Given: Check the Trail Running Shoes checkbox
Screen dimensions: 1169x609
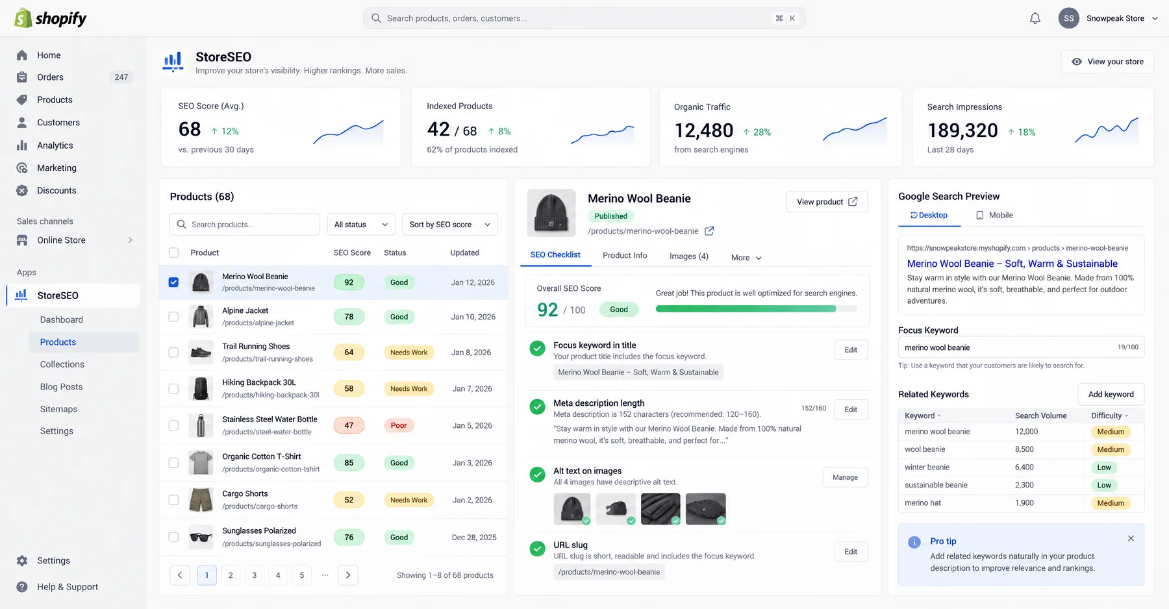Looking at the screenshot, I should click(173, 353).
